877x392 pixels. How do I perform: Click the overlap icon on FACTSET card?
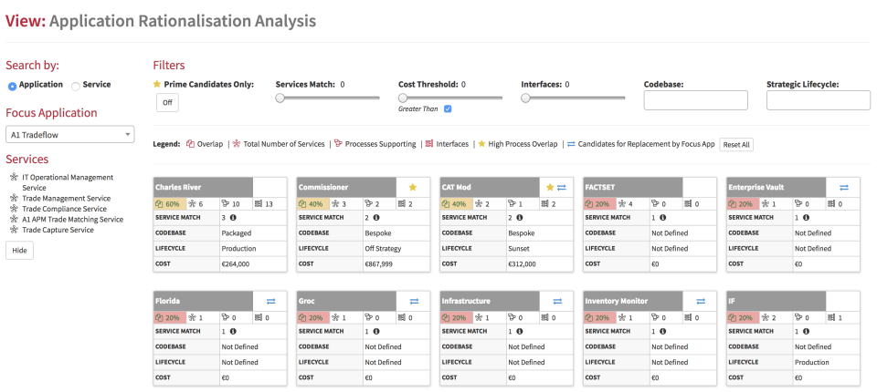pos(591,204)
